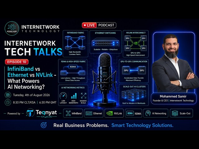Click the speaker's portrait photo

click(175, 63)
